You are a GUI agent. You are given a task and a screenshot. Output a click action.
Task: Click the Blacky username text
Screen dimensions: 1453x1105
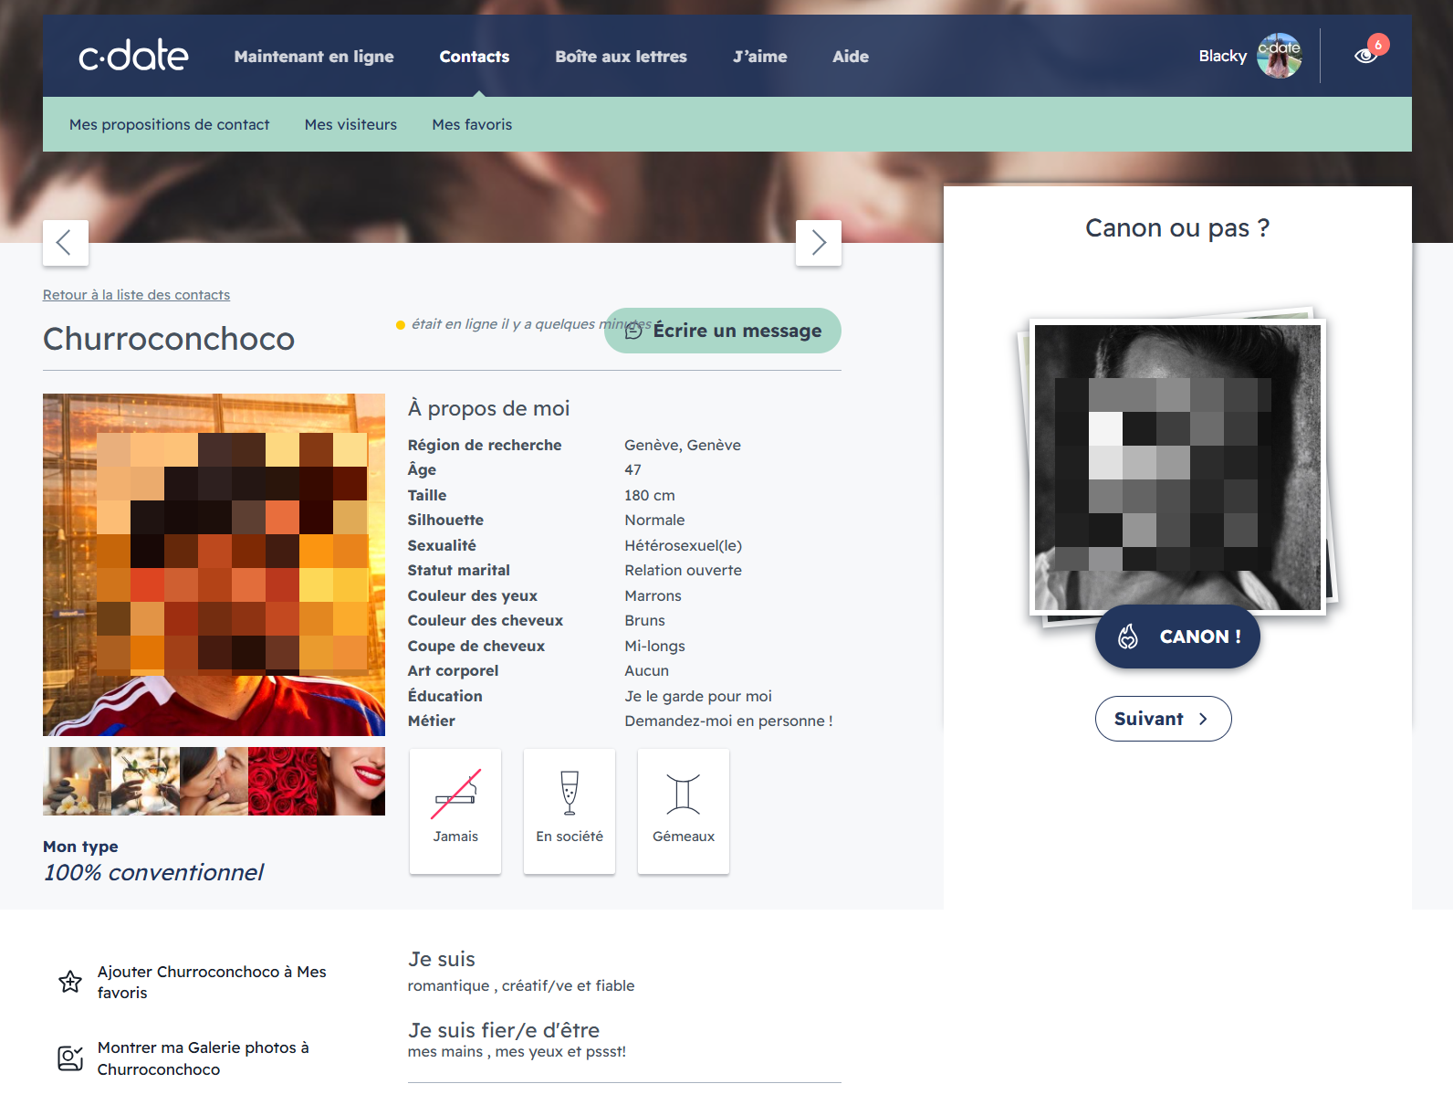pyautogui.click(x=1222, y=56)
